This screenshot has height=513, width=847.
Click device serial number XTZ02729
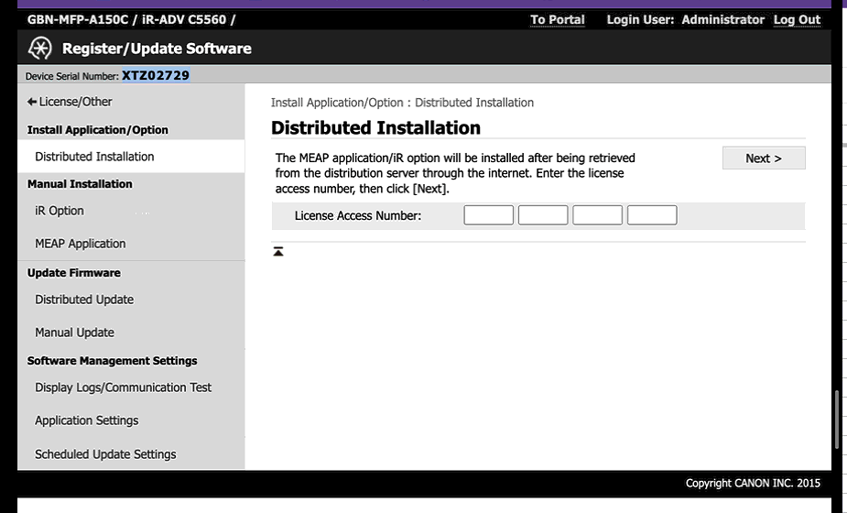pyautogui.click(x=156, y=75)
